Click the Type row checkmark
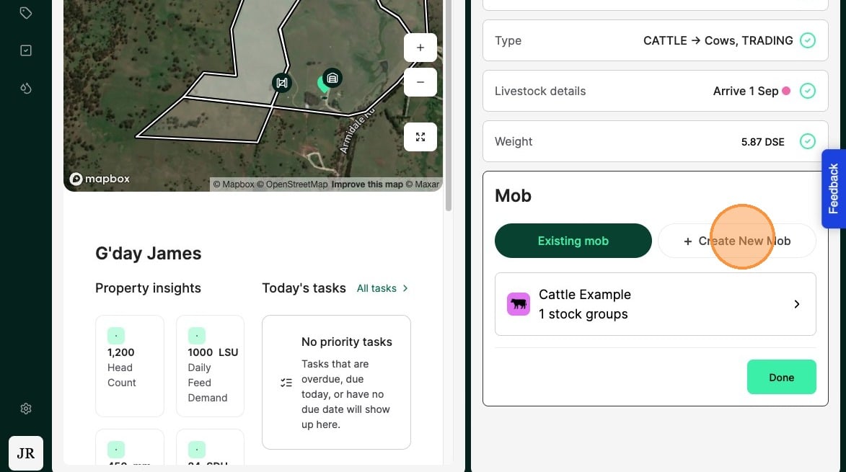Viewport: 846px width, 472px height. (807, 40)
